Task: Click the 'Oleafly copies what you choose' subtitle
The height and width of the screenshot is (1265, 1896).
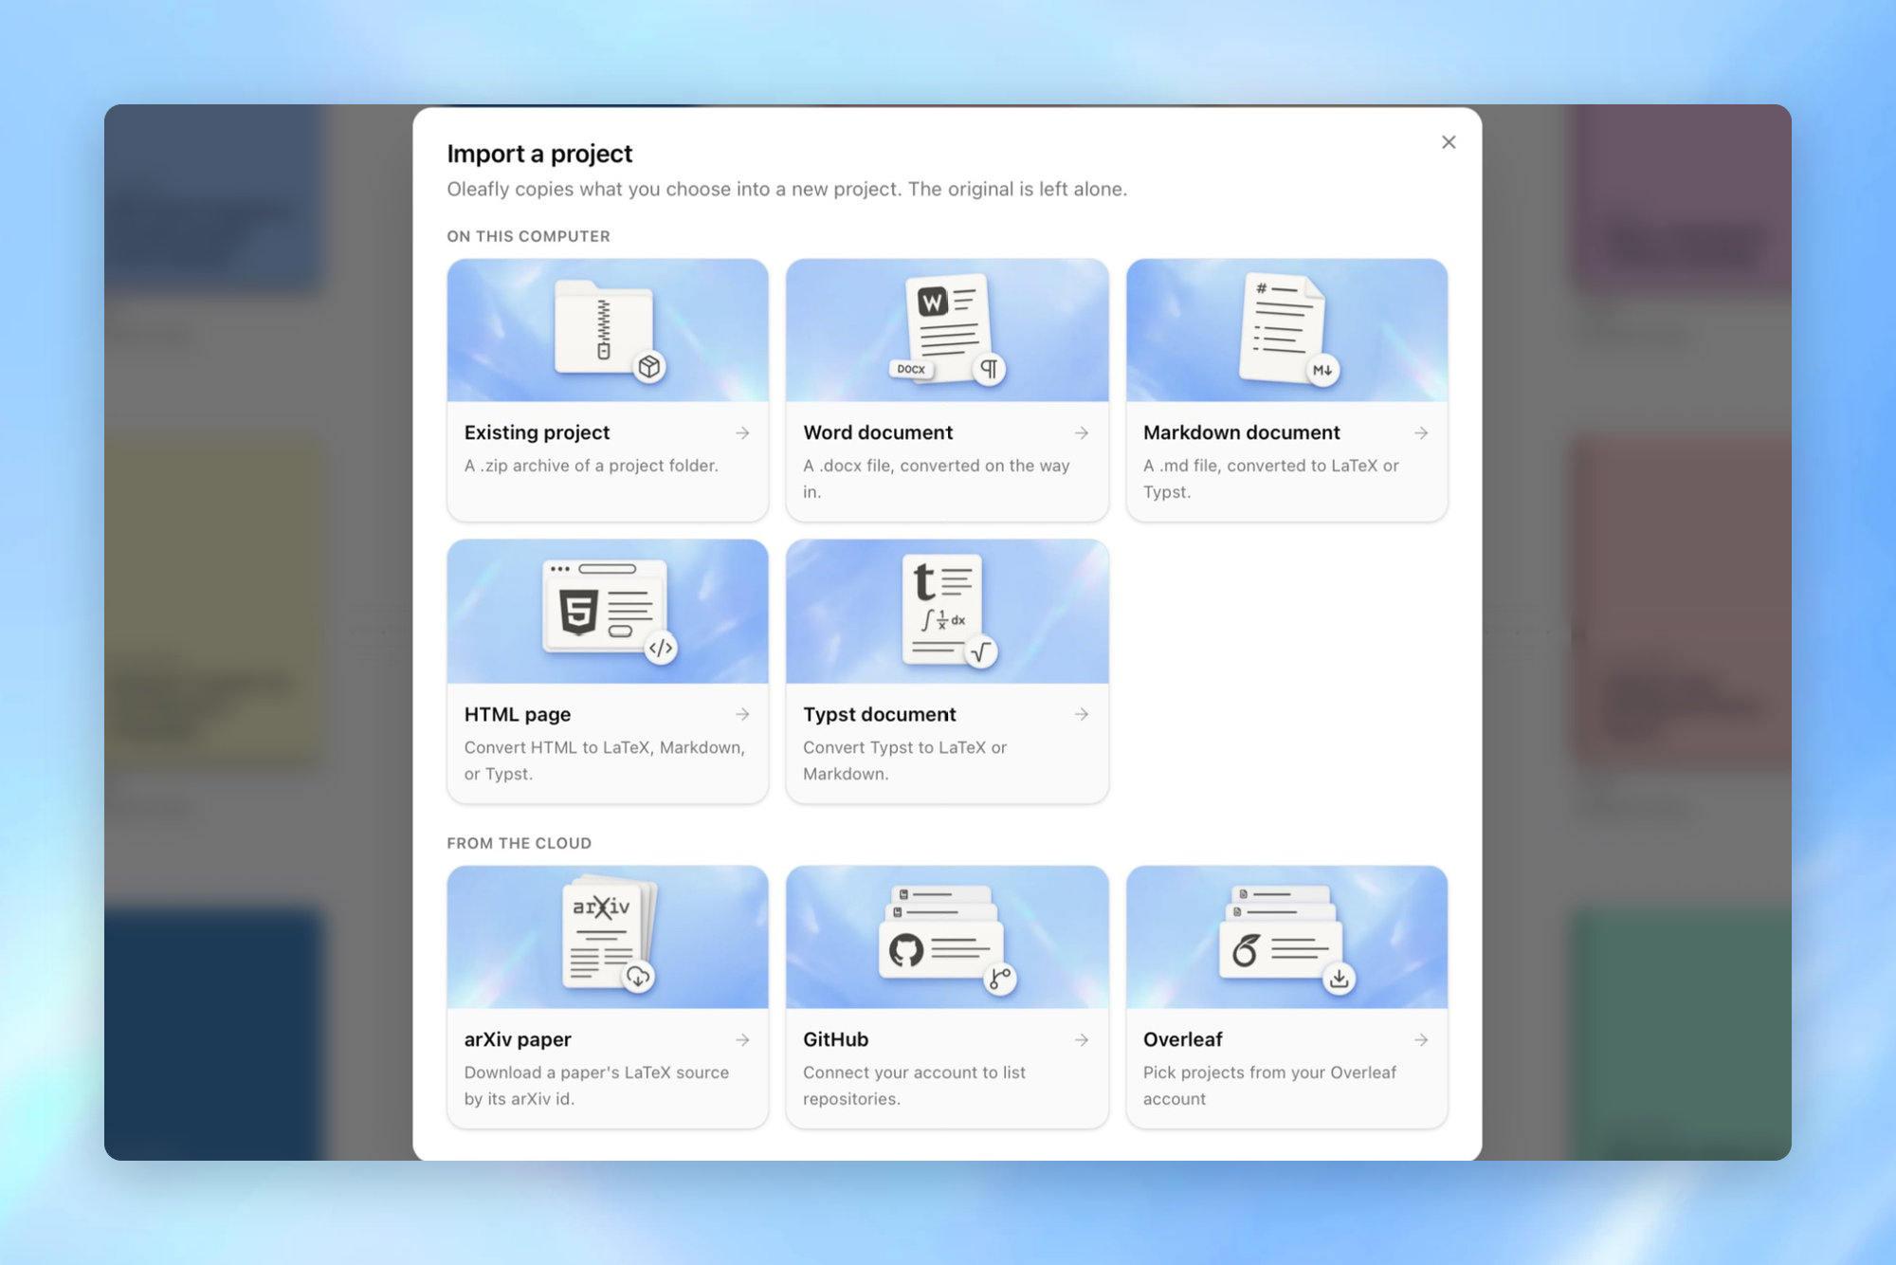Action: (787, 189)
